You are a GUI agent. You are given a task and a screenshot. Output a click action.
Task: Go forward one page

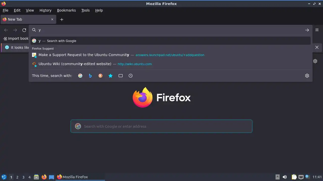pyautogui.click(x=15, y=30)
